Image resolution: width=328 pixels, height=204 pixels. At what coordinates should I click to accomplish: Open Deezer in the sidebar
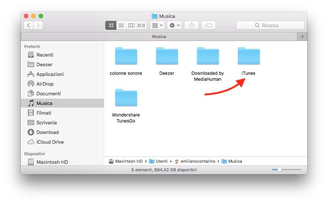[62, 64]
